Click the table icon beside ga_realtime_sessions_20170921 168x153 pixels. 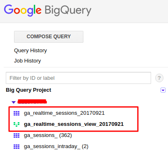(17, 114)
